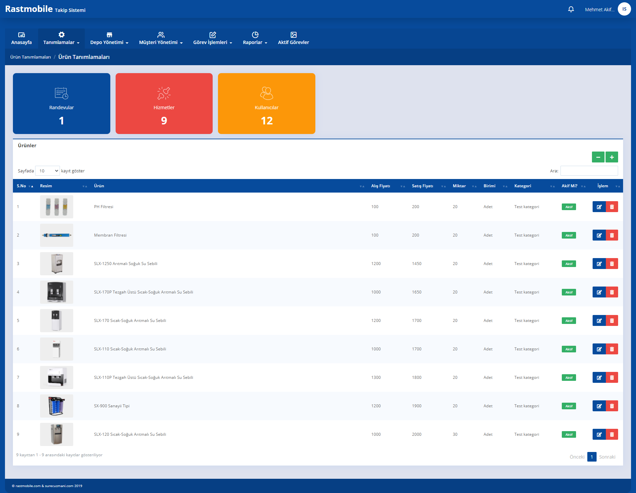Expand the Tanımlamalar menu

61,38
